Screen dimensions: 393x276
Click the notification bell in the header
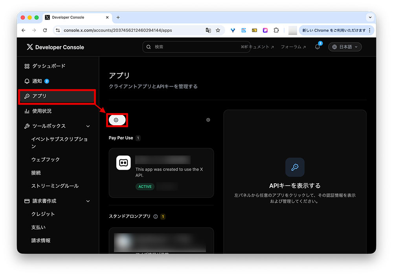318,47
